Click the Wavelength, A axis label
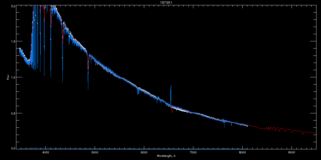Image resolution: width=321 pixels, height=160 pixels. (166, 156)
